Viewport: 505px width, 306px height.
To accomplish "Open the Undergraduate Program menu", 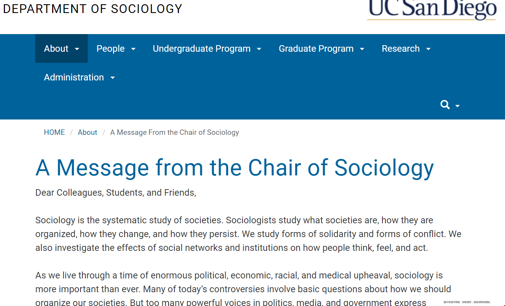I will point(202,49).
